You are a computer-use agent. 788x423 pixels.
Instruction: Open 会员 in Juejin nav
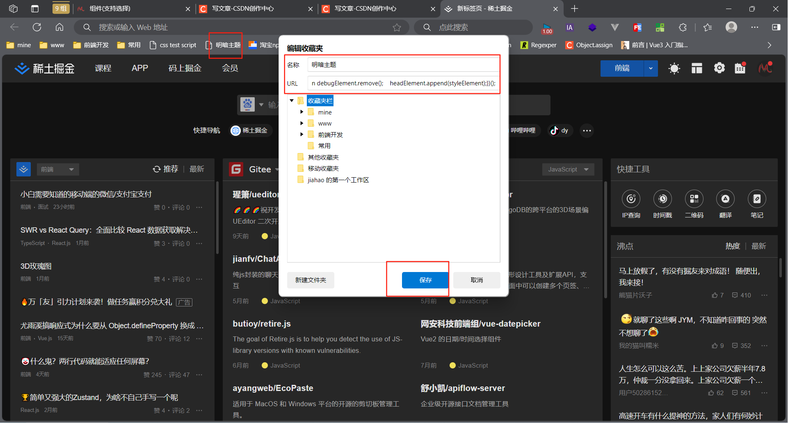click(230, 68)
